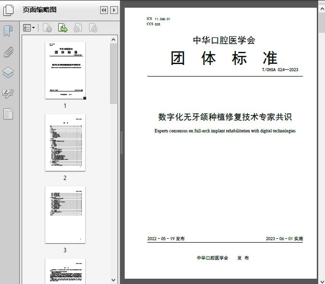Click the right-arrow panel expand button

(114, 10)
